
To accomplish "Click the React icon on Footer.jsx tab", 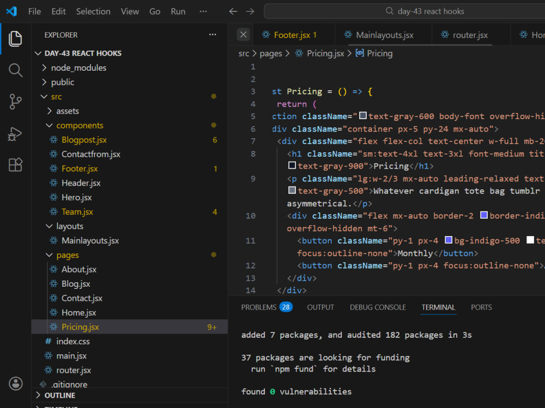I will click(x=266, y=35).
